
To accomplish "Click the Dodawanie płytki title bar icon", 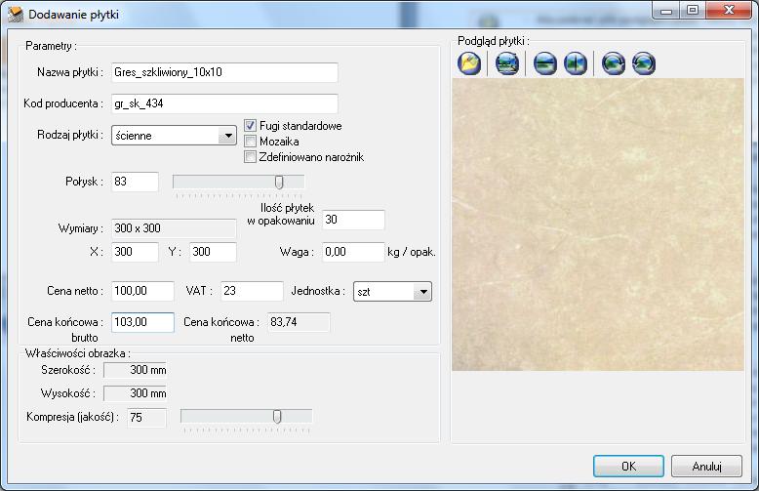I will 15,14.
